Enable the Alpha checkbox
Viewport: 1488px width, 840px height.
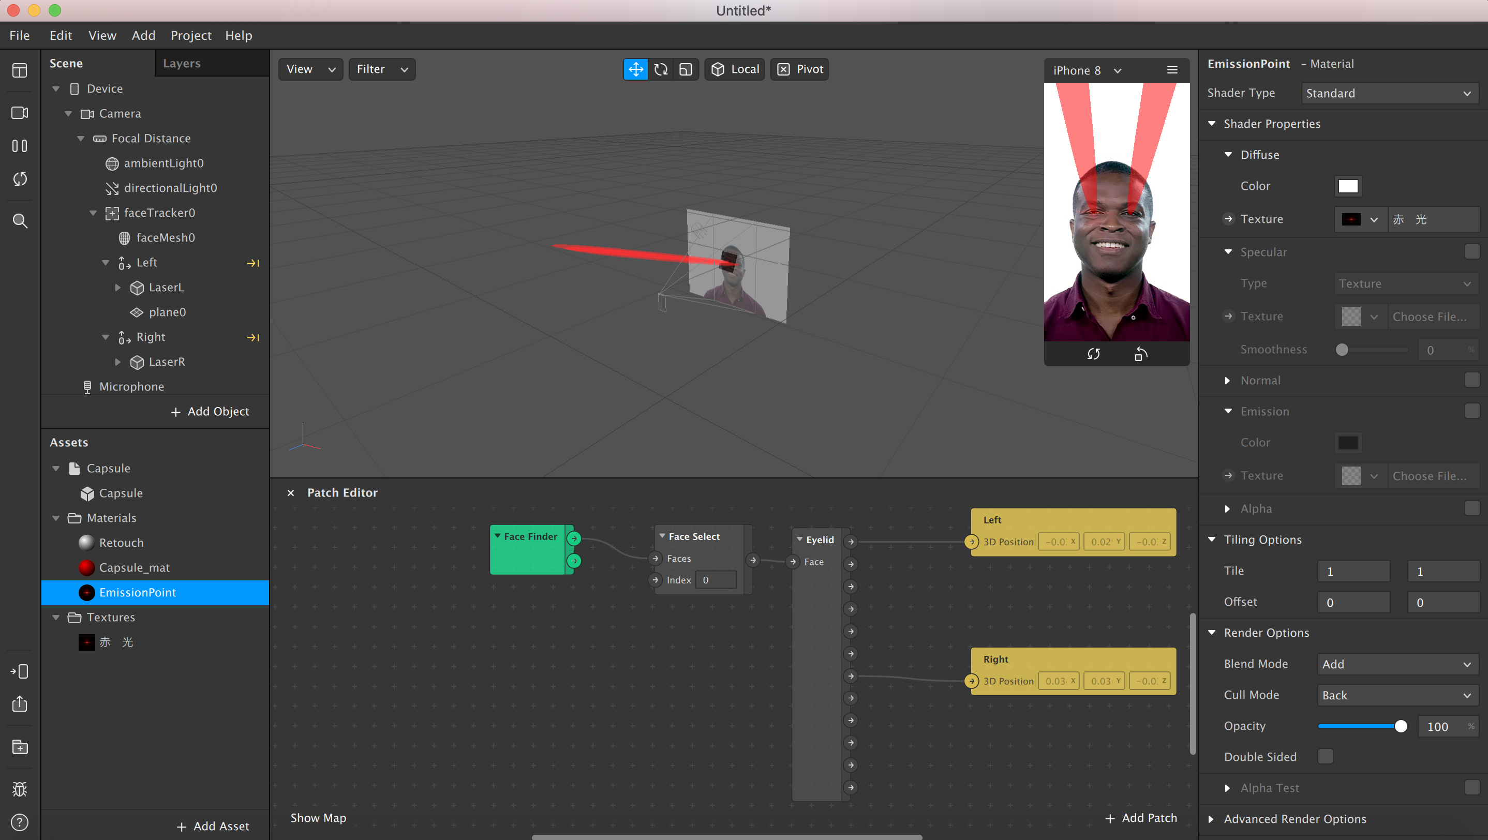pyautogui.click(x=1472, y=508)
